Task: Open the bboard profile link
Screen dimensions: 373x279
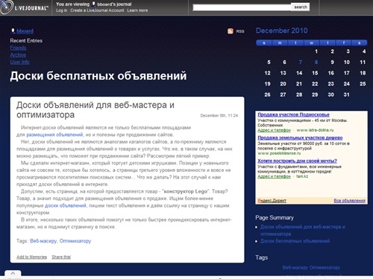Action: pos(25,31)
